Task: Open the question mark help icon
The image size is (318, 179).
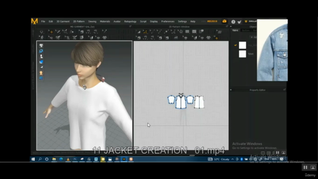Action: [233, 22]
